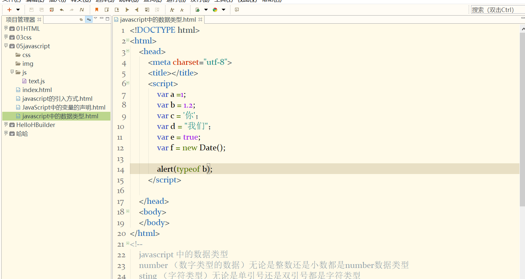This screenshot has width=525, height=279.
Task: Click the red plus New button
Action: 9,10
